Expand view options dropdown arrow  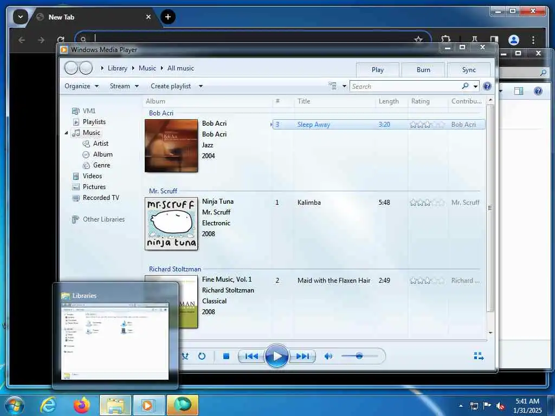344,86
